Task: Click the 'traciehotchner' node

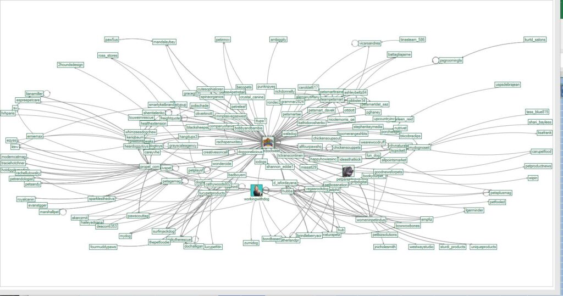Action: pos(13,163)
